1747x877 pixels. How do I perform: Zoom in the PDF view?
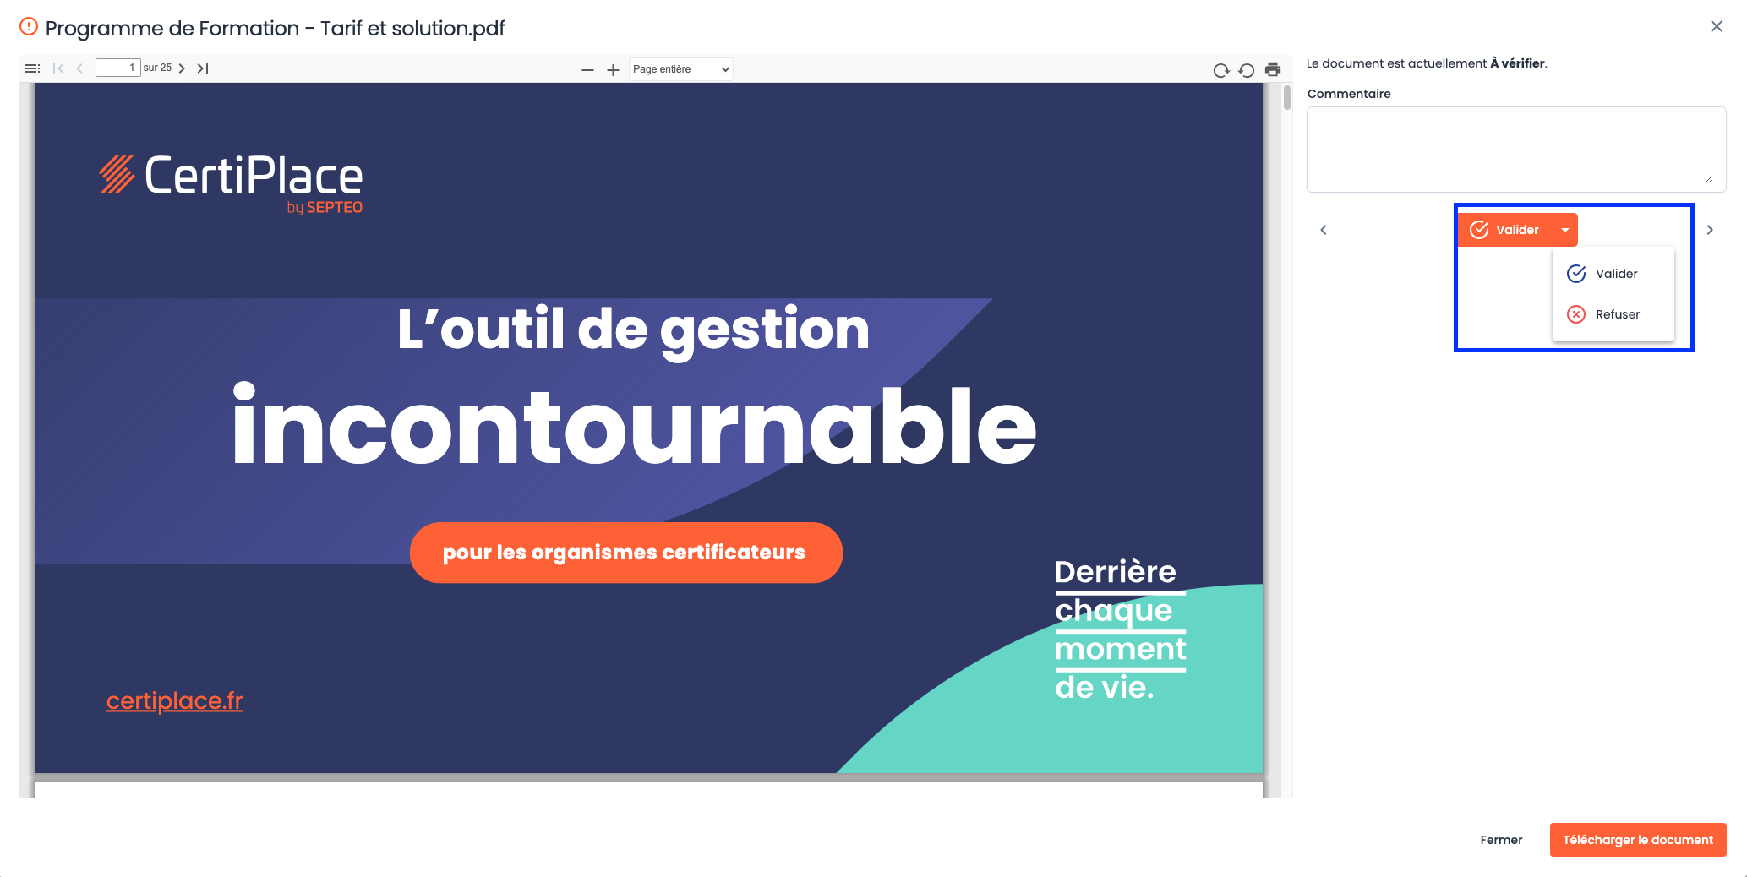coord(614,70)
